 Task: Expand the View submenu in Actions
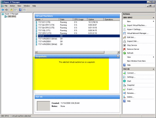pos(154,57)
